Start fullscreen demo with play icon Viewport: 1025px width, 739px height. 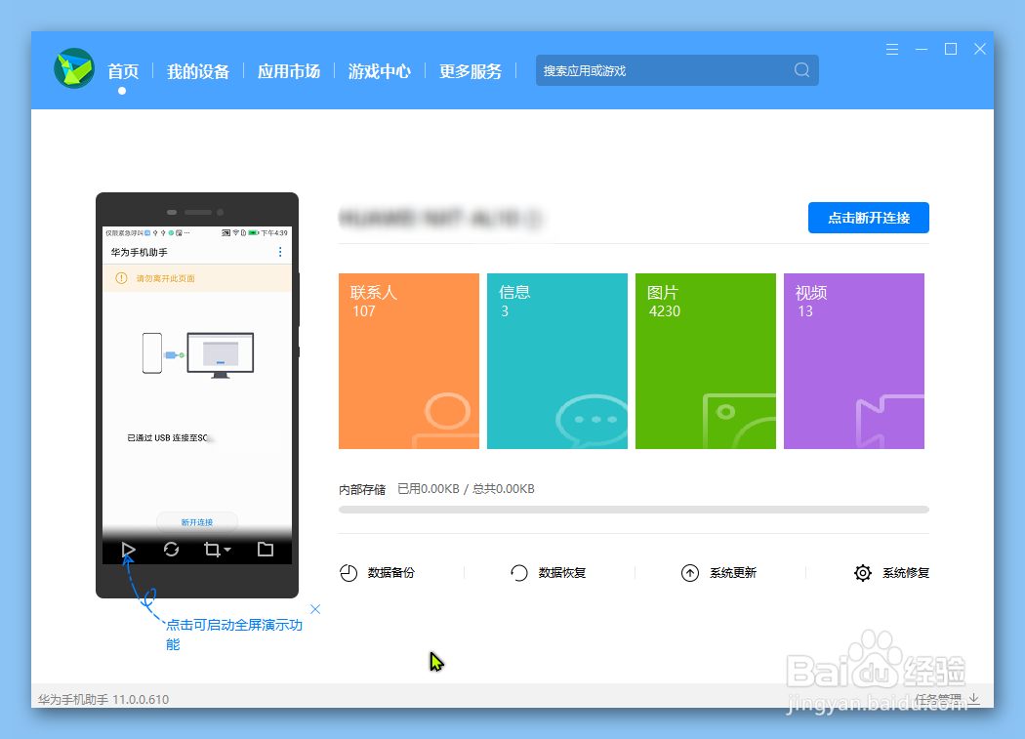pos(128,550)
